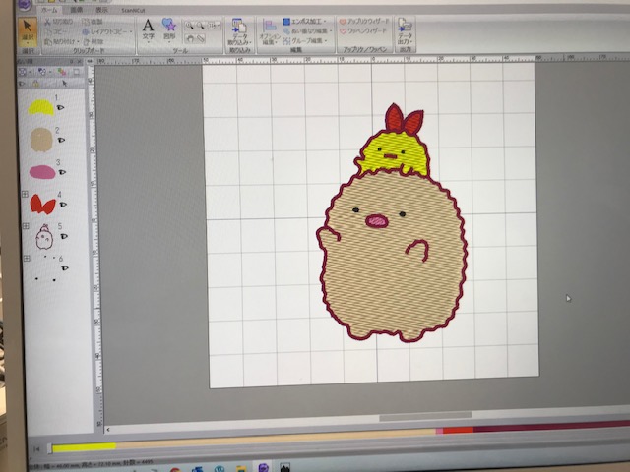Click the yellow segment of the thread progress bar

(84, 446)
